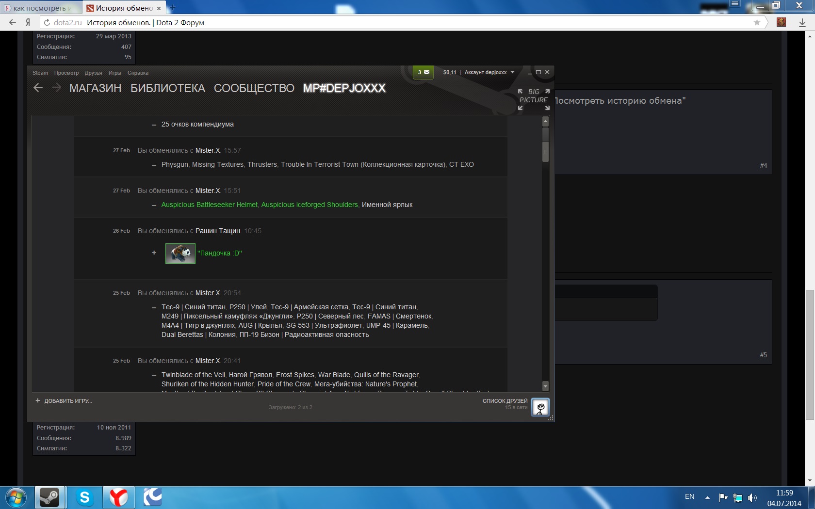Open Yandex home button in browser
This screenshot has width=815, height=509.
28,22
